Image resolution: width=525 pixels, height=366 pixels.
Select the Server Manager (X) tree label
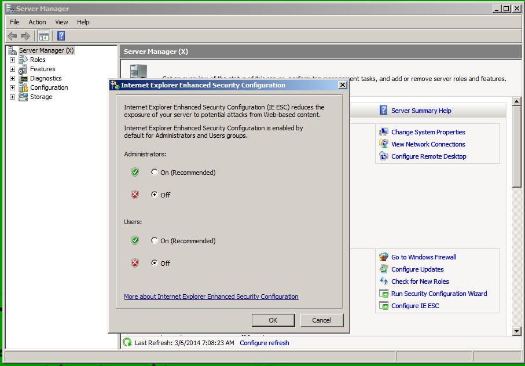46,50
